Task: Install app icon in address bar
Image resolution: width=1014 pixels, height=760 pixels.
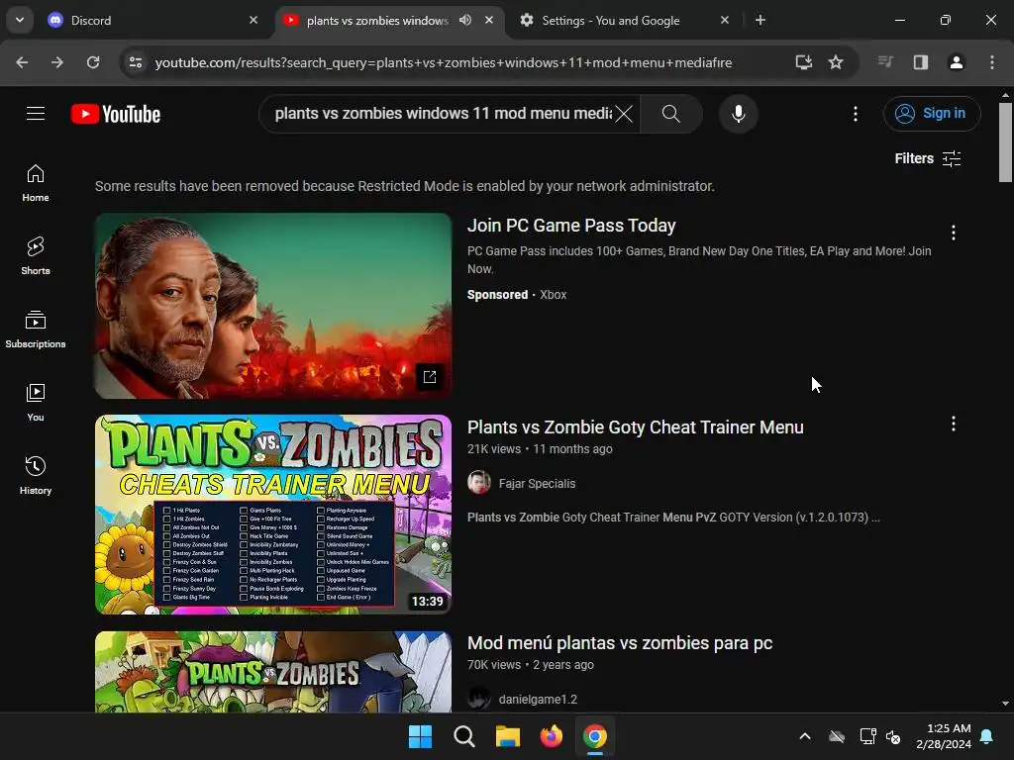Action: tap(804, 62)
